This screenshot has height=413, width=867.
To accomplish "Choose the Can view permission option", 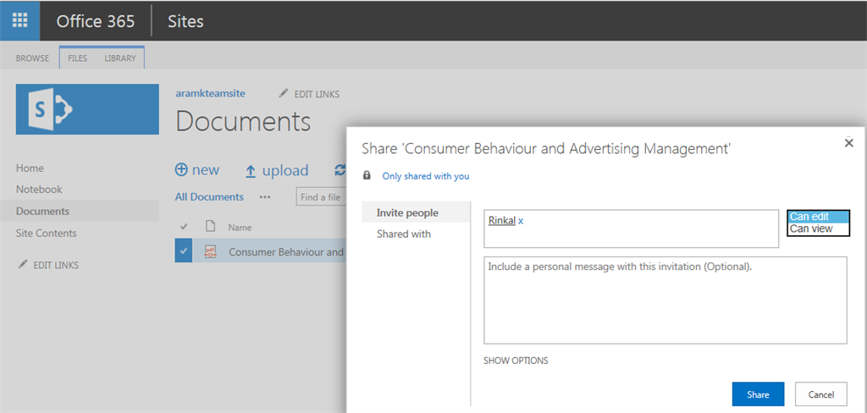I will click(x=811, y=229).
